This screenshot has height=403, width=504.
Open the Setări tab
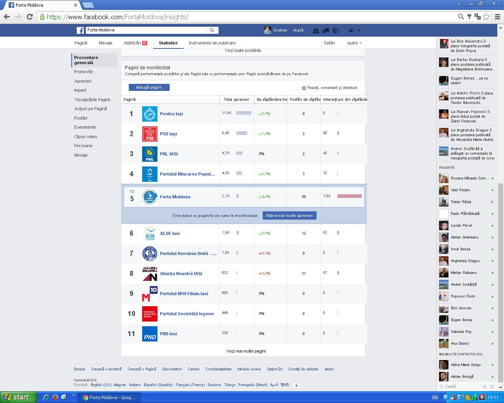[329, 43]
